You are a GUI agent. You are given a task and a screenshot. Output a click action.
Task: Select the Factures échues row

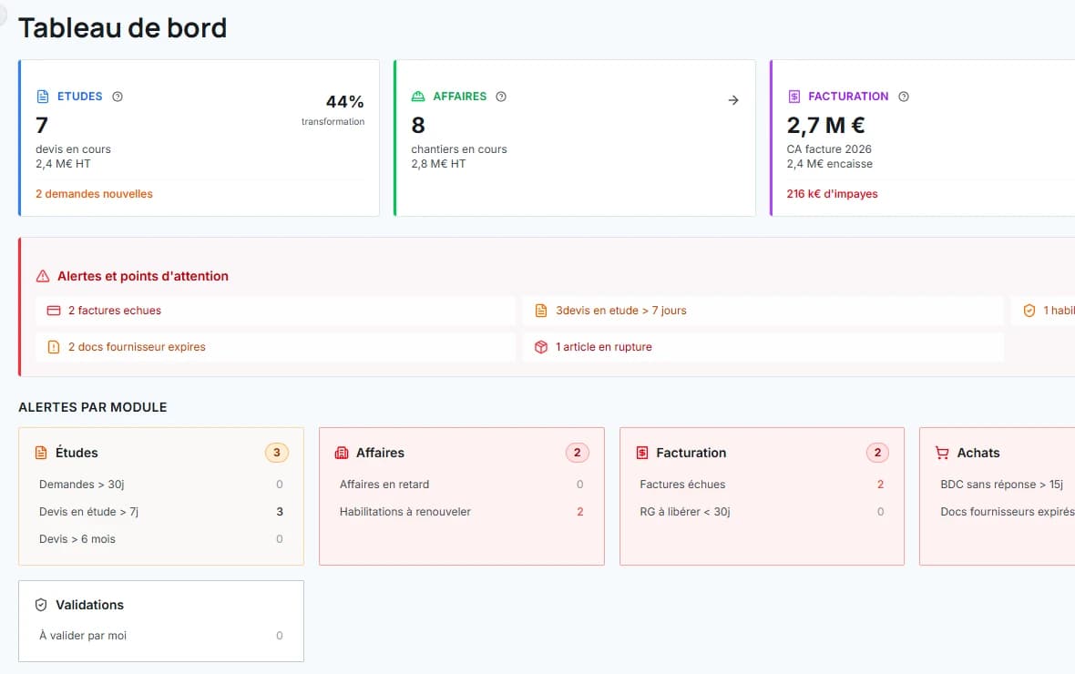pos(762,484)
